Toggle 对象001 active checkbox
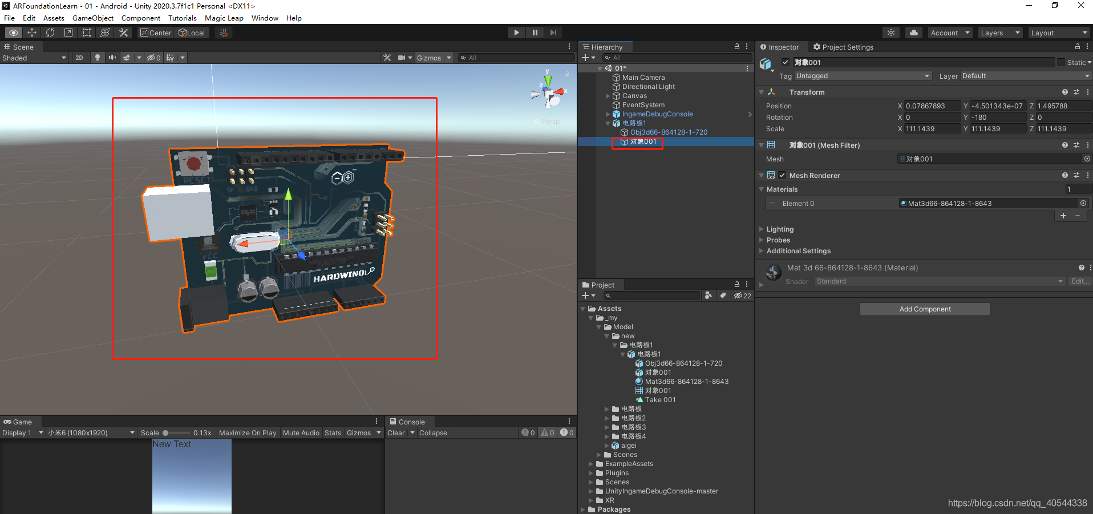Viewport: 1093px width, 514px height. [x=786, y=62]
